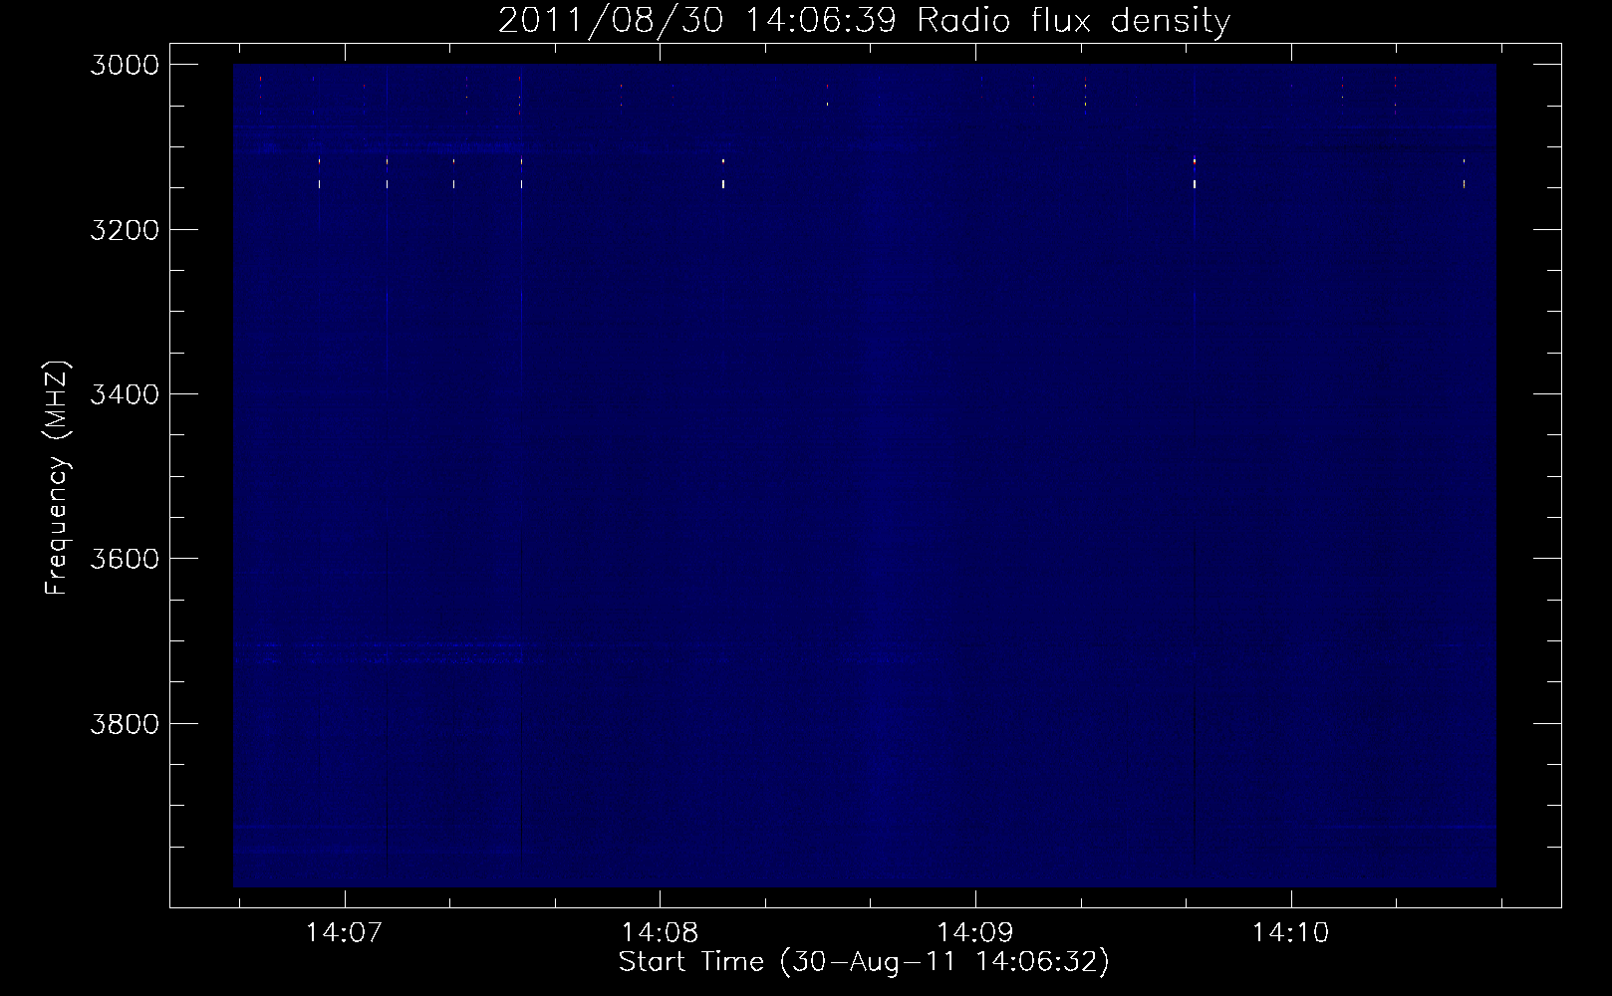Select the Start Time axis caption
1612x996 pixels.
[x=864, y=962]
